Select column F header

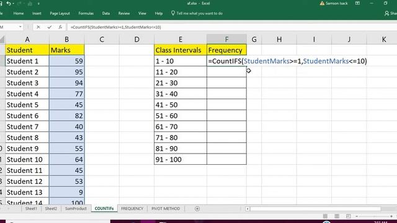click(226, 40)
